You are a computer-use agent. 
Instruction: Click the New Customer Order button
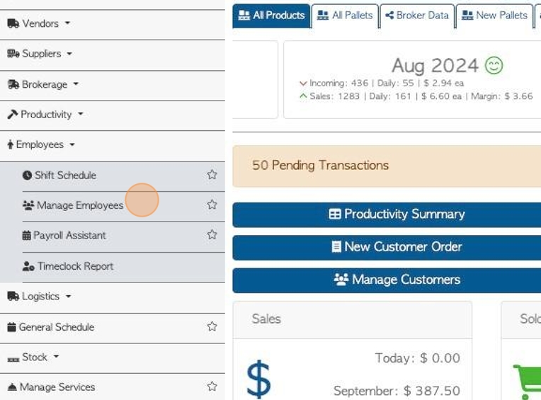coord(387,247)
